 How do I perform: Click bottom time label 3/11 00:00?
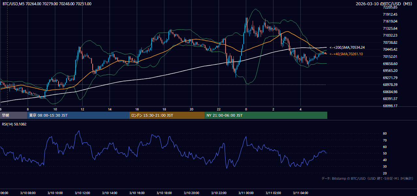(246, 193)
